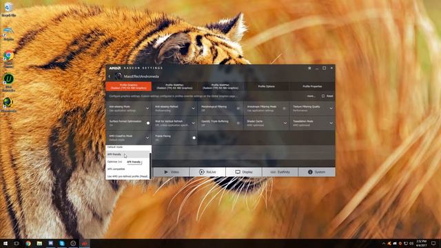Choose Optimize 1x1 option
The height and width of the screenshot is (248, 441).
pos(115,162)
